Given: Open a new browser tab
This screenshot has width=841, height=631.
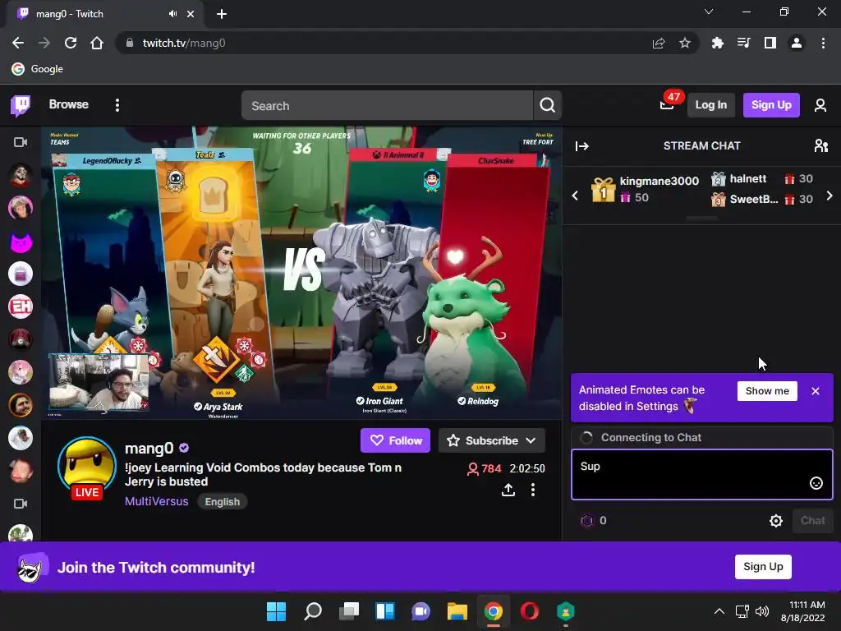Looking at the screenshot, I should coord(222,14).
